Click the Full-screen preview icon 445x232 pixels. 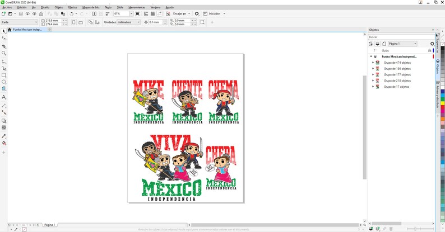click(138, 13)
